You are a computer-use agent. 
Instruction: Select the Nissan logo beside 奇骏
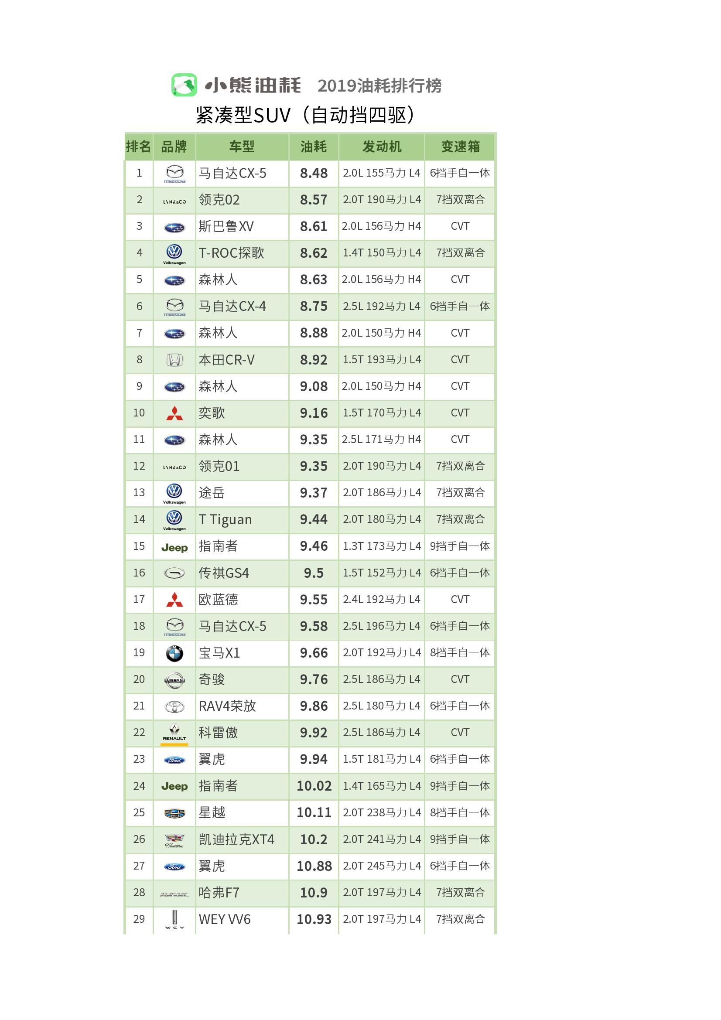[174, 680]
